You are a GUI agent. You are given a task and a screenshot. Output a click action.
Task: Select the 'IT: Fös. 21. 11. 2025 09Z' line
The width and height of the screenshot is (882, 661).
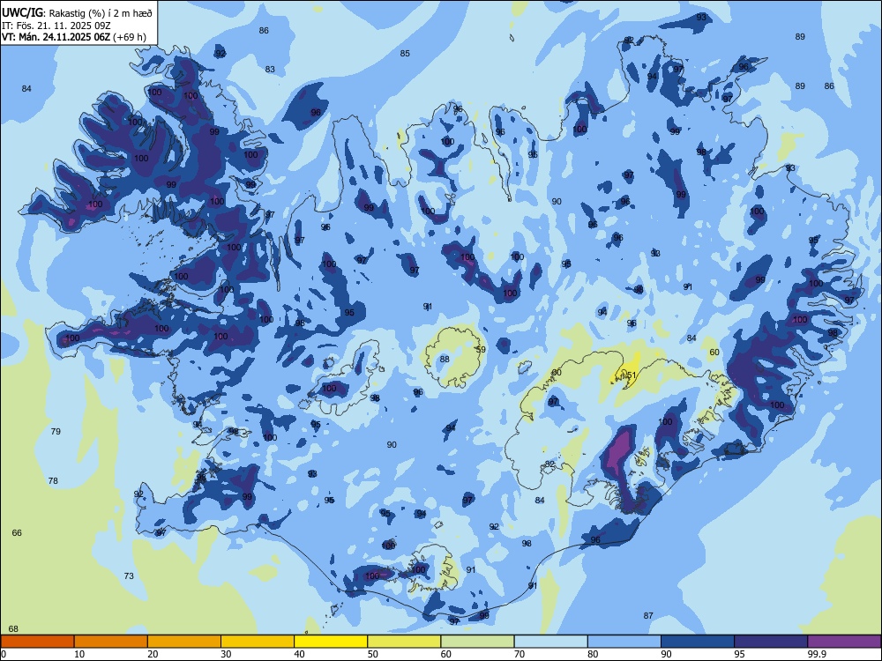pyautogui.click(x=58, y=26)
